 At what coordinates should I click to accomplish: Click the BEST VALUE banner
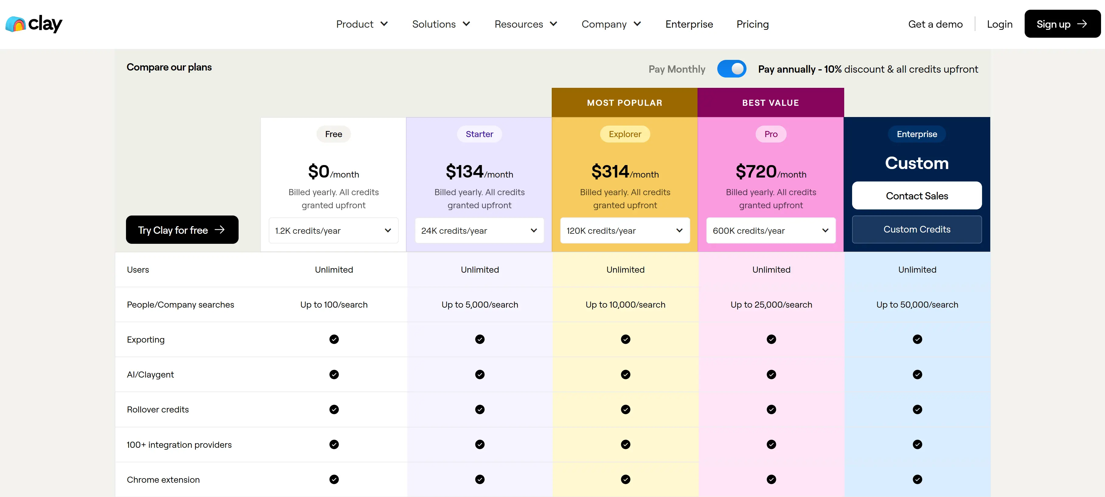coord(771,102)
